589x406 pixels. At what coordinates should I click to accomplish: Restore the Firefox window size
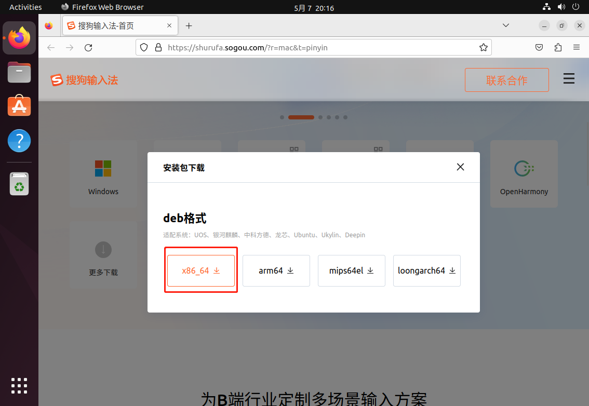[561, 25]
